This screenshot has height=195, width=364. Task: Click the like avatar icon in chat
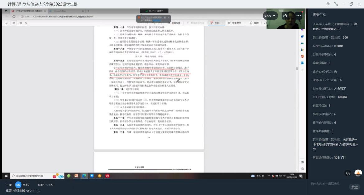coord(358,173)
